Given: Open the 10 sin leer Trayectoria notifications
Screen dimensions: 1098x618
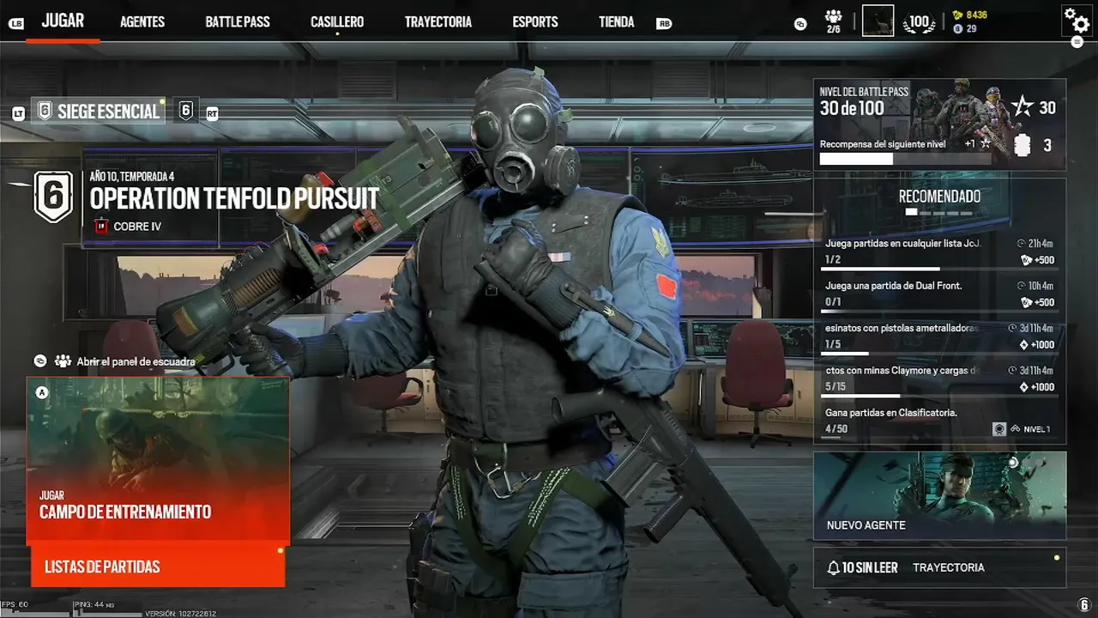Looking at the screenshot, I should tap(939, 567).
